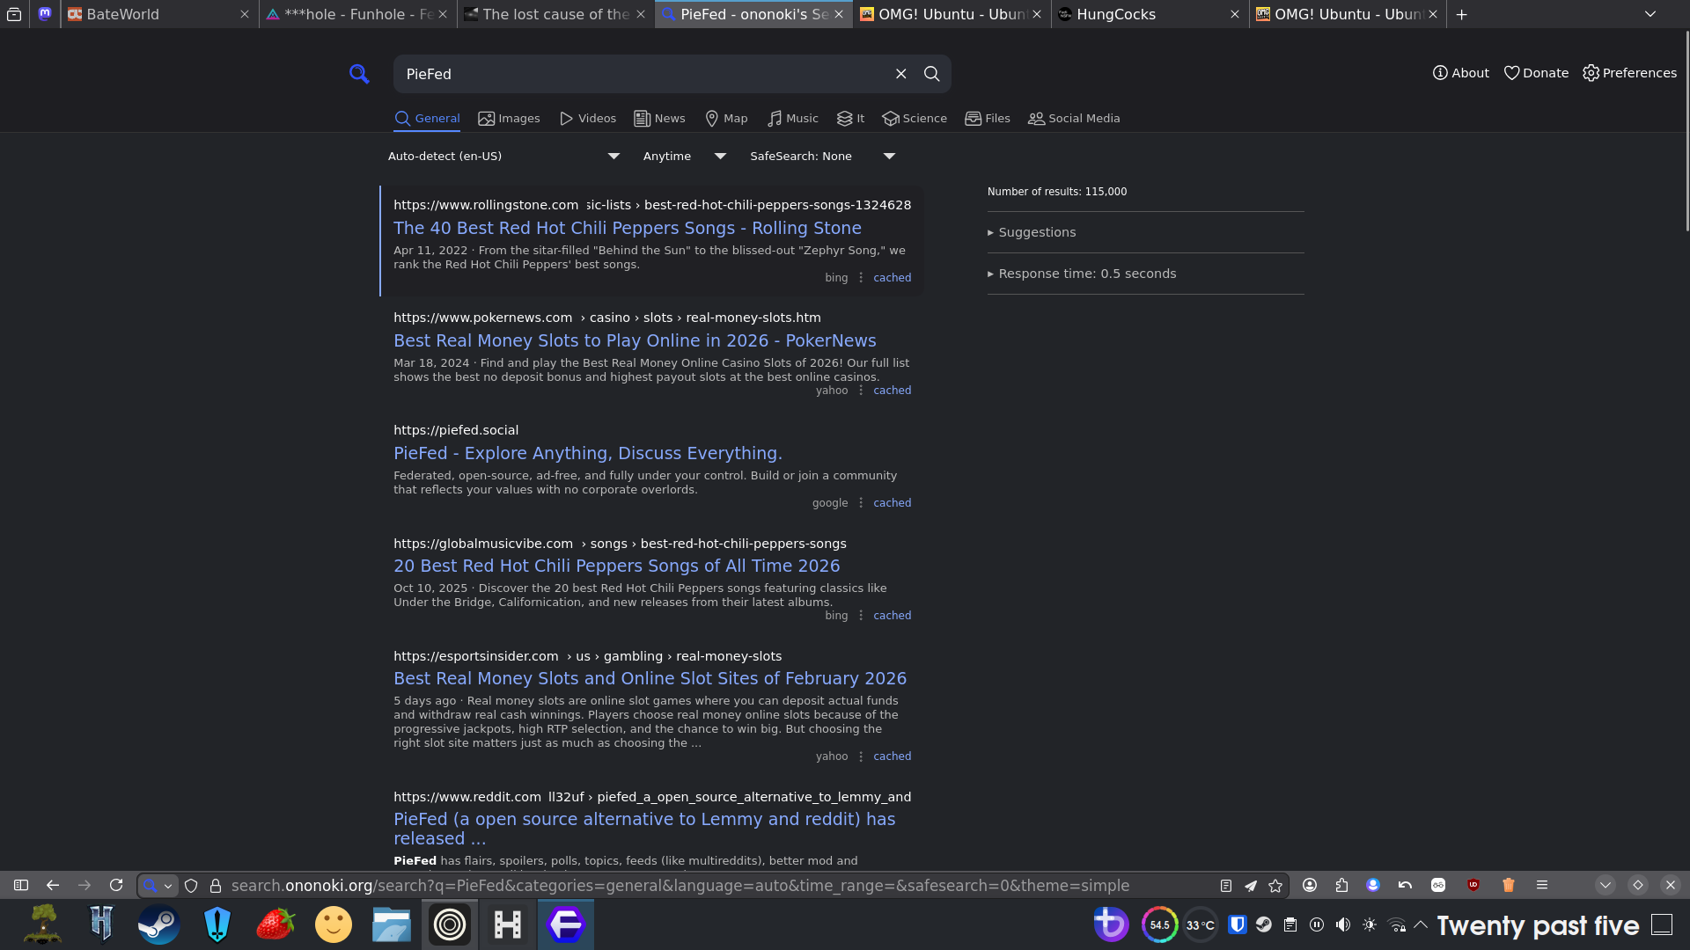This screenshot has height=950, width=1690.
Task: Open reader view icon in address bar
Action: tap(1225, 886)
